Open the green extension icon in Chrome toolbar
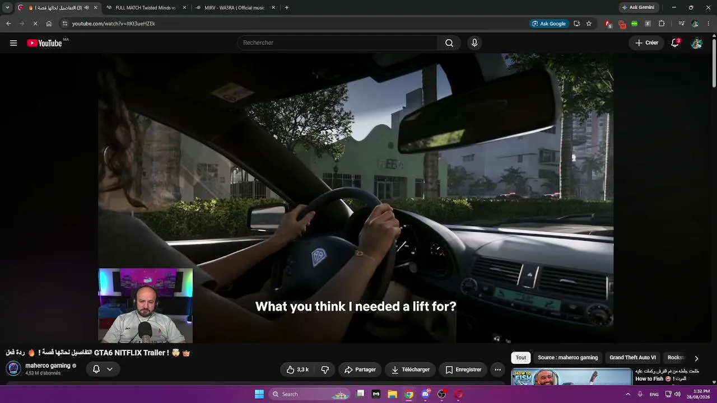This screenshot has height=403, width=717. pyautogui.click(x=634, y=24)
